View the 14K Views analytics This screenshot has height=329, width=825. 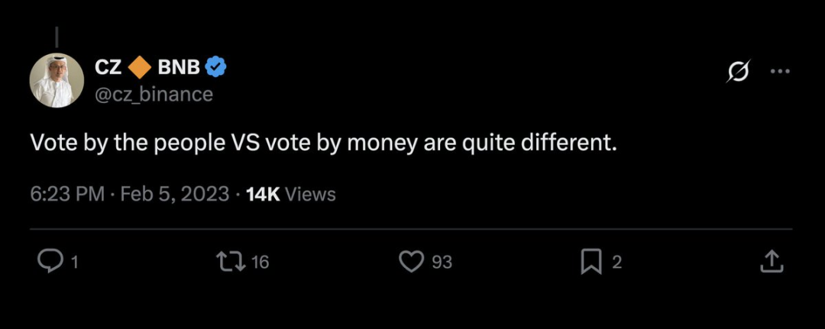tap(291, 194)
